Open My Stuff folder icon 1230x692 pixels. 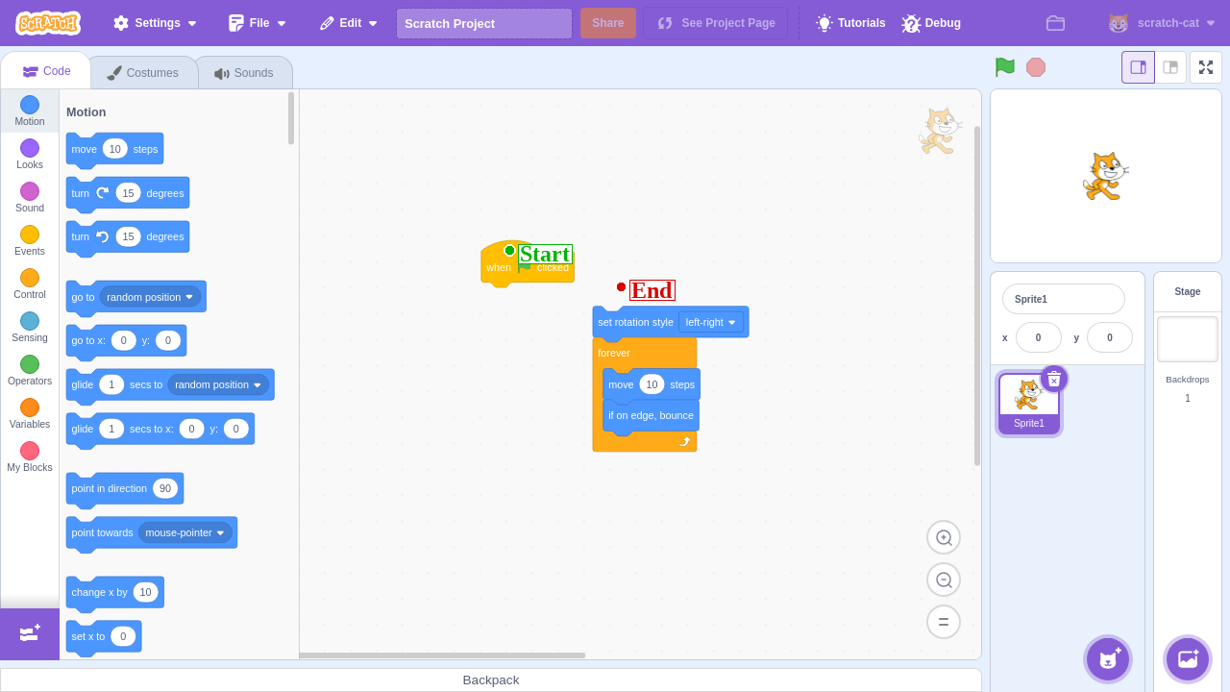coord(1056,23)
